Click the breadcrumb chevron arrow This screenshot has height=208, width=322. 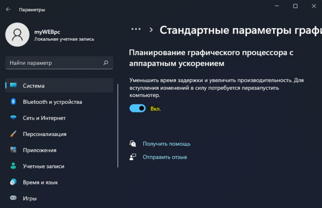150,30
